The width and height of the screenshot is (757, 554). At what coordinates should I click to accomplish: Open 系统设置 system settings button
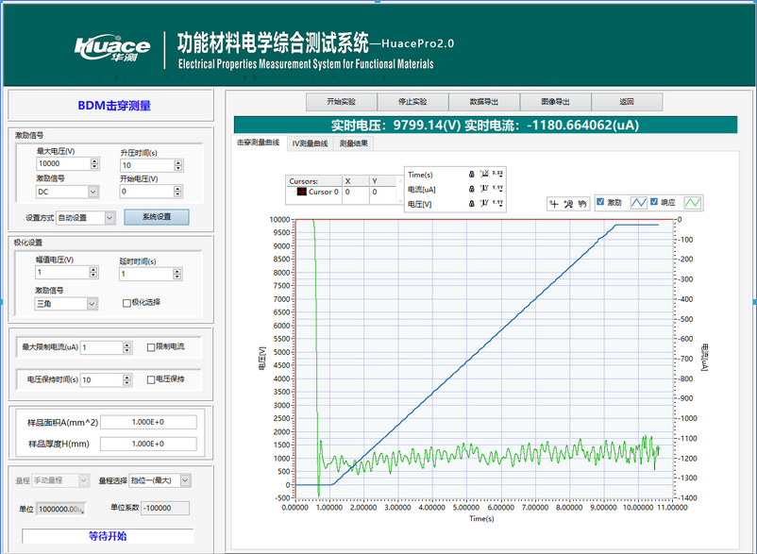tap(157, 217)
